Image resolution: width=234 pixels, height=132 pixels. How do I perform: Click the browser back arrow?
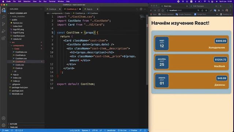(x=151, y=10)
